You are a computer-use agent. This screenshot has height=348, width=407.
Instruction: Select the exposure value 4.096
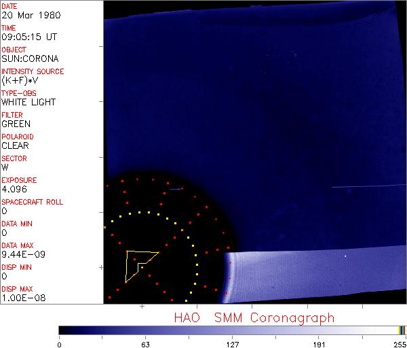[14, 189]
